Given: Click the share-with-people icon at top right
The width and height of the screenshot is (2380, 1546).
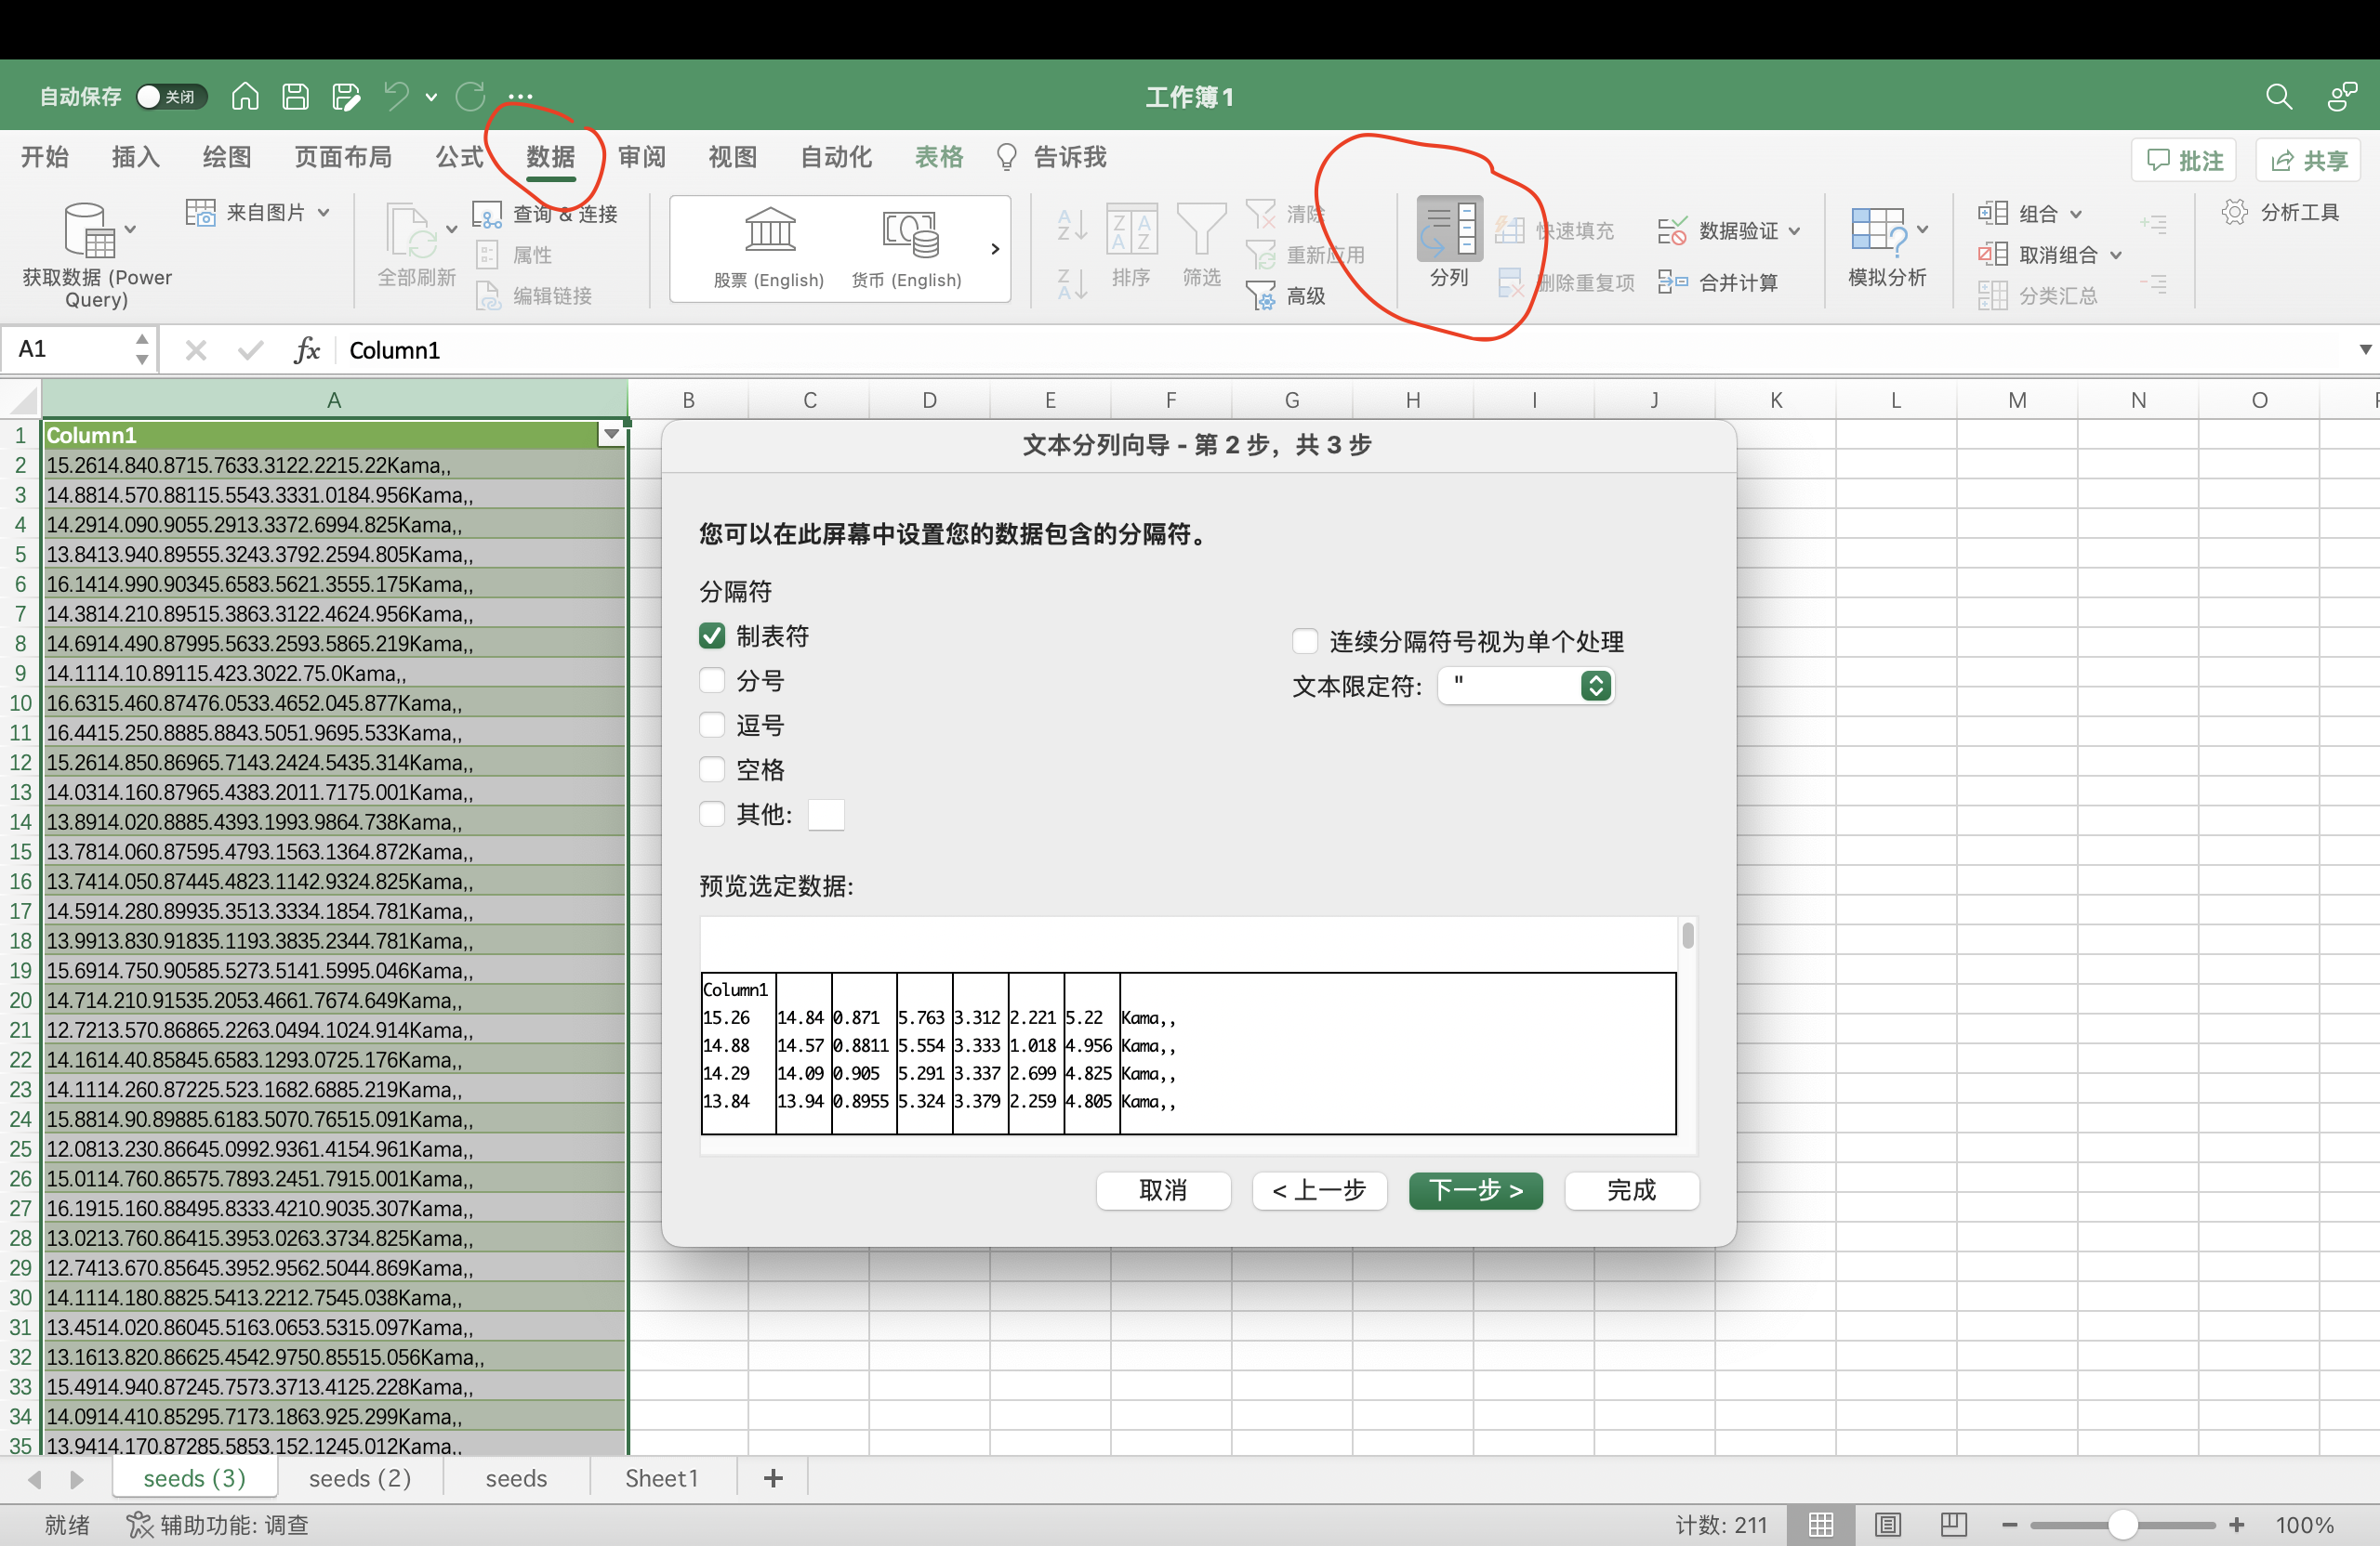Looking at the screenshot, I should (x=2342, y=97).
